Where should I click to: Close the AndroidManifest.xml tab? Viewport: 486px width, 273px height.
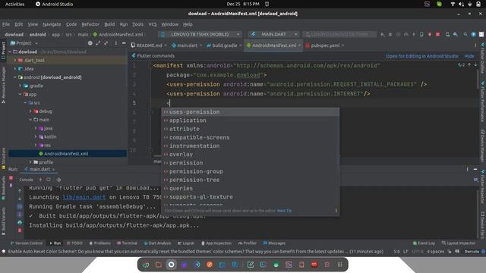click(300, 45)
